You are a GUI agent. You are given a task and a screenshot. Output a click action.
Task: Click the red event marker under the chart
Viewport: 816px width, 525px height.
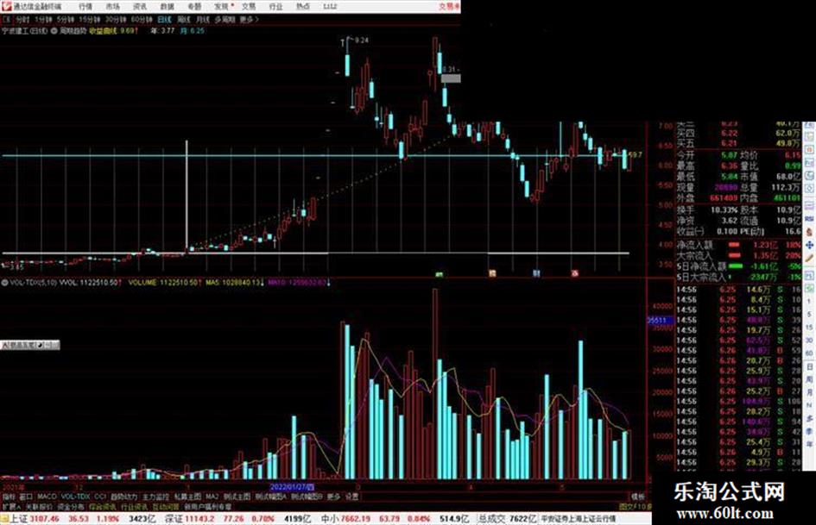pyautogui.click(x=575, y=273)
